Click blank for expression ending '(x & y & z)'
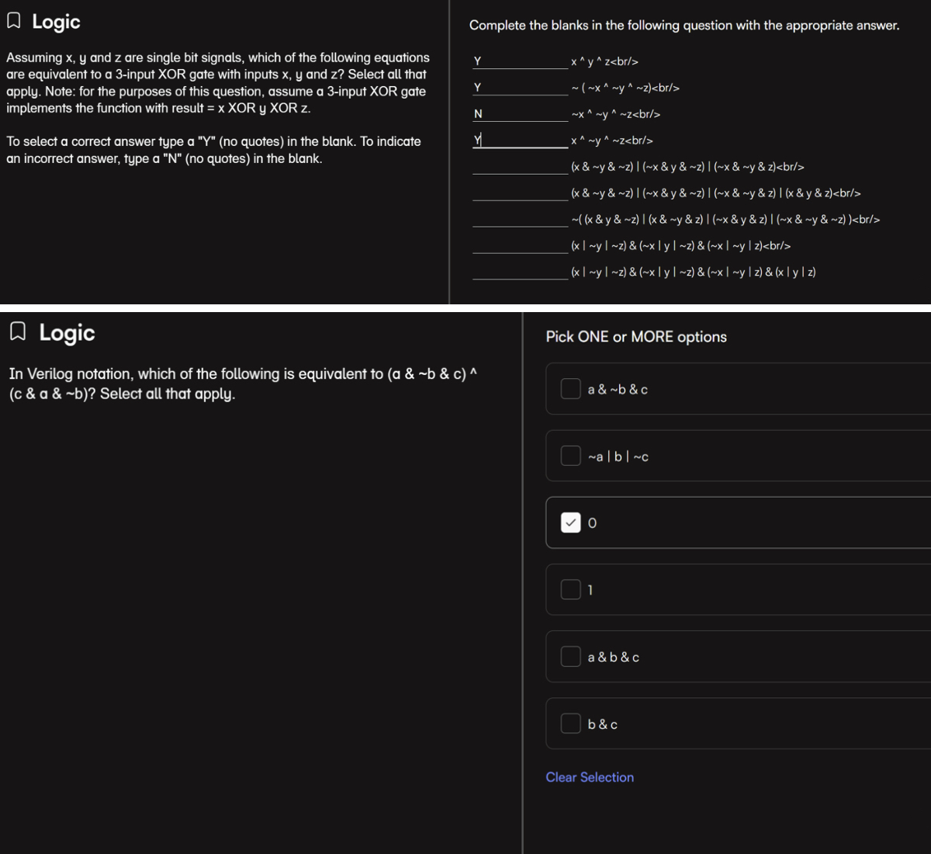The width and height of the screenshot is (931, 854). (520, 193)
